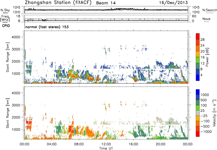Click the '1000' tick of the velocity panel

point(16,129)
